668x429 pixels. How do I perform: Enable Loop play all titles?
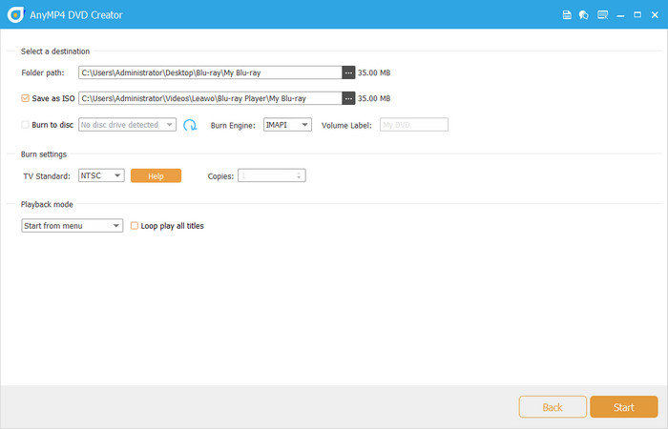(135, 226)
